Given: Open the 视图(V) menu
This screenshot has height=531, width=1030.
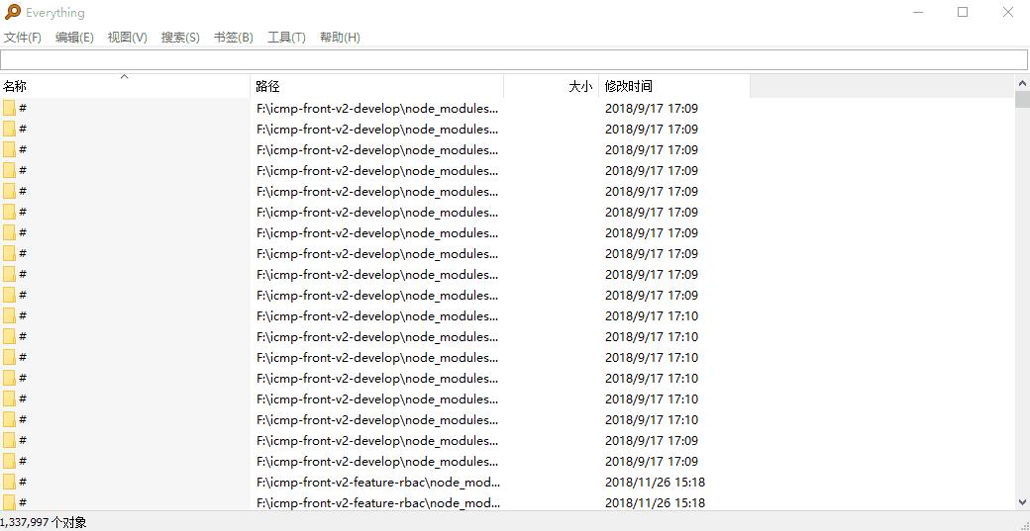Looking at the screenshot, I should tap(128, 38).
